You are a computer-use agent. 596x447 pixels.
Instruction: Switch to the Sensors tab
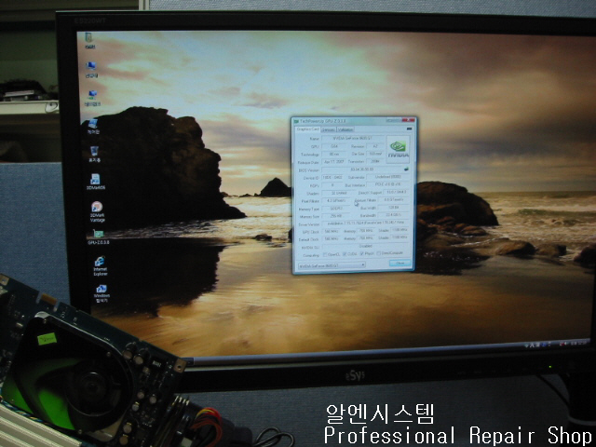coord(330,129)
